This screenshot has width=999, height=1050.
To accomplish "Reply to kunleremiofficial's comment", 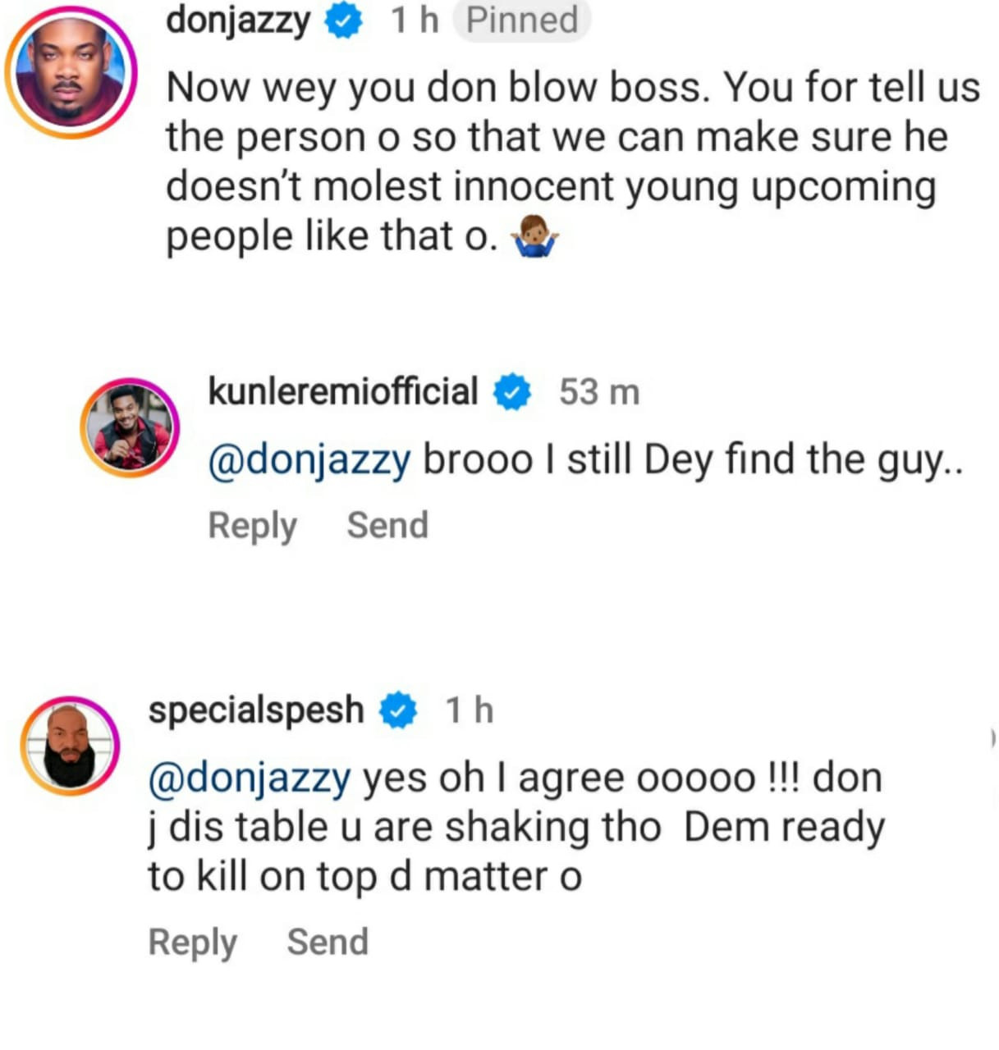I will pos(252,526).
